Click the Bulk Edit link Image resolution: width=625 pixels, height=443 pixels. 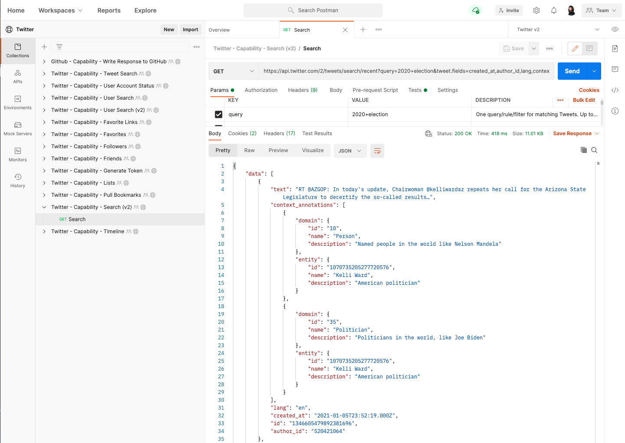click(x=584, y=100)
